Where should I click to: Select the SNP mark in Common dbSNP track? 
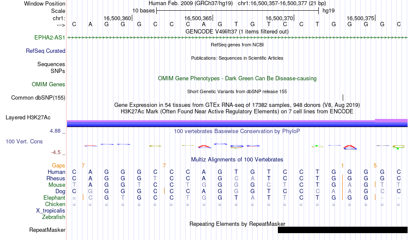tap(343, 98)
